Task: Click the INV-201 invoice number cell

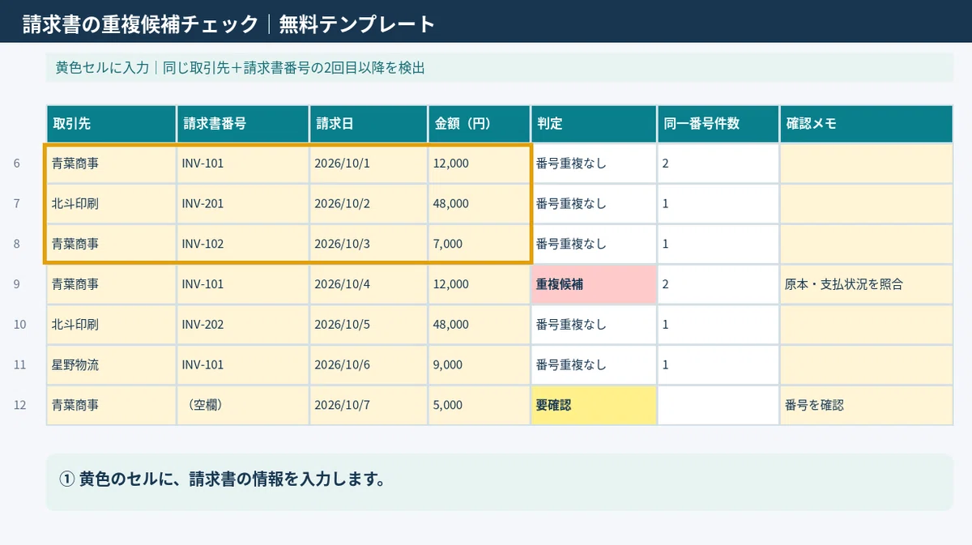Action: click(x=243, y=204)
